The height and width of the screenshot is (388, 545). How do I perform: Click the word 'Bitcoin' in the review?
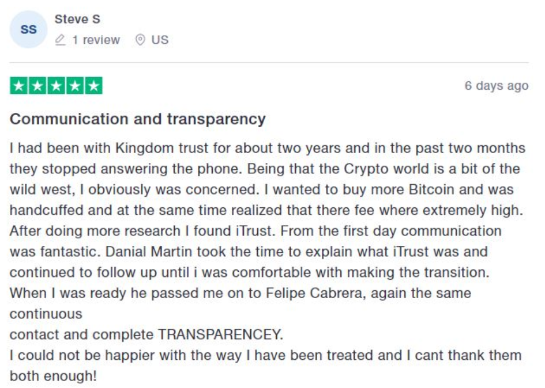[431, 189]
